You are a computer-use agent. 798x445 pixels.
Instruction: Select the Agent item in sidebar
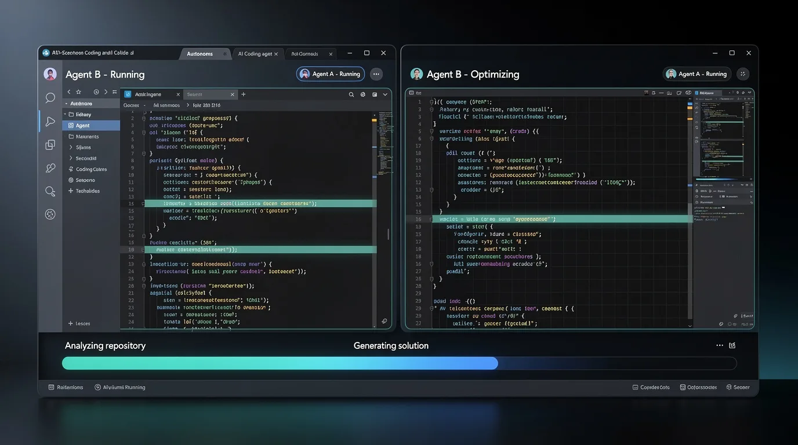[91, 125]
